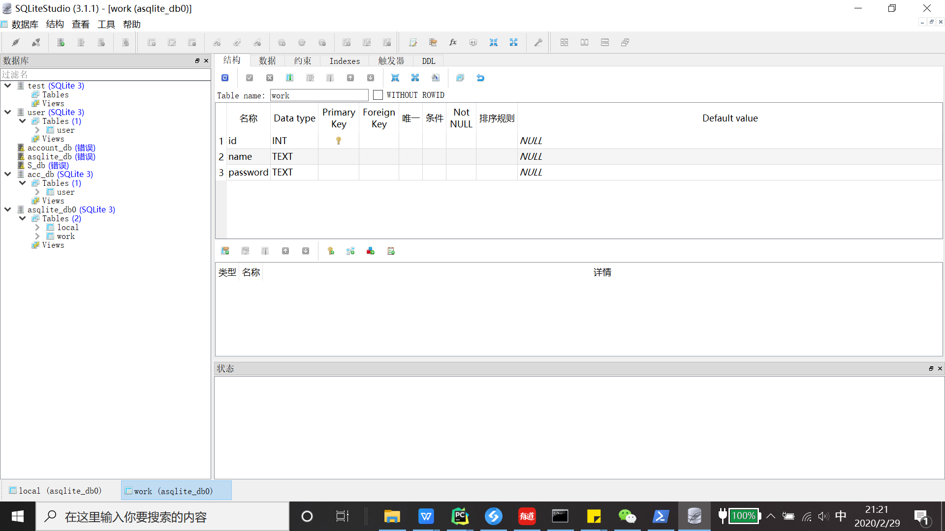Open the SQL functions editor (fx) icon

(453, 43)
